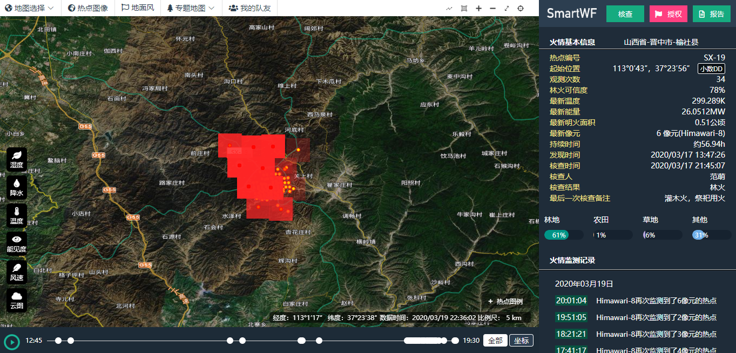Toggle the 降水 precipitation layer
This screenshot has width=736, height=353.
[17, 187]
